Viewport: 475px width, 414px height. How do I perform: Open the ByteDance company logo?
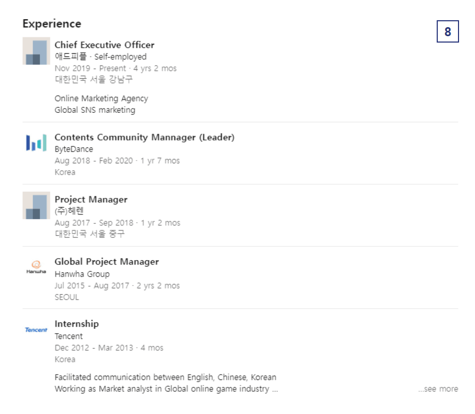(36, 143)
